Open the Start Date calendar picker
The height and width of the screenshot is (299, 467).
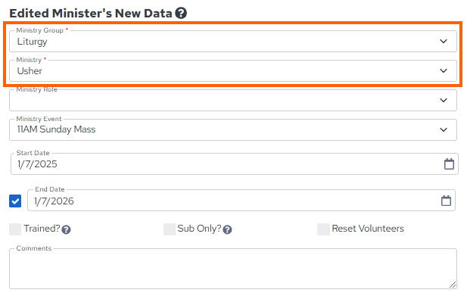coord(449,164)
